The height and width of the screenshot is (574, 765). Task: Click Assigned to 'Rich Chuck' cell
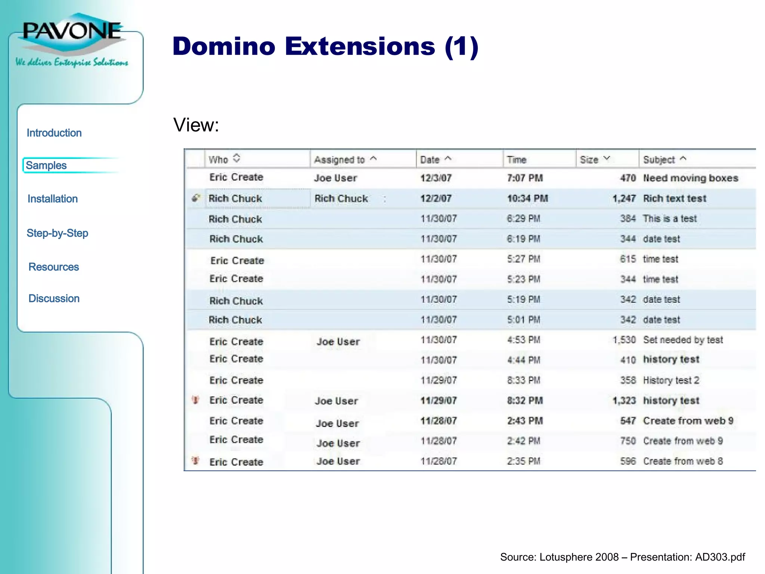click(341, 198)
